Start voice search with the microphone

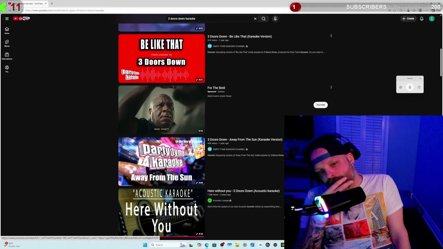pos(275,19)
